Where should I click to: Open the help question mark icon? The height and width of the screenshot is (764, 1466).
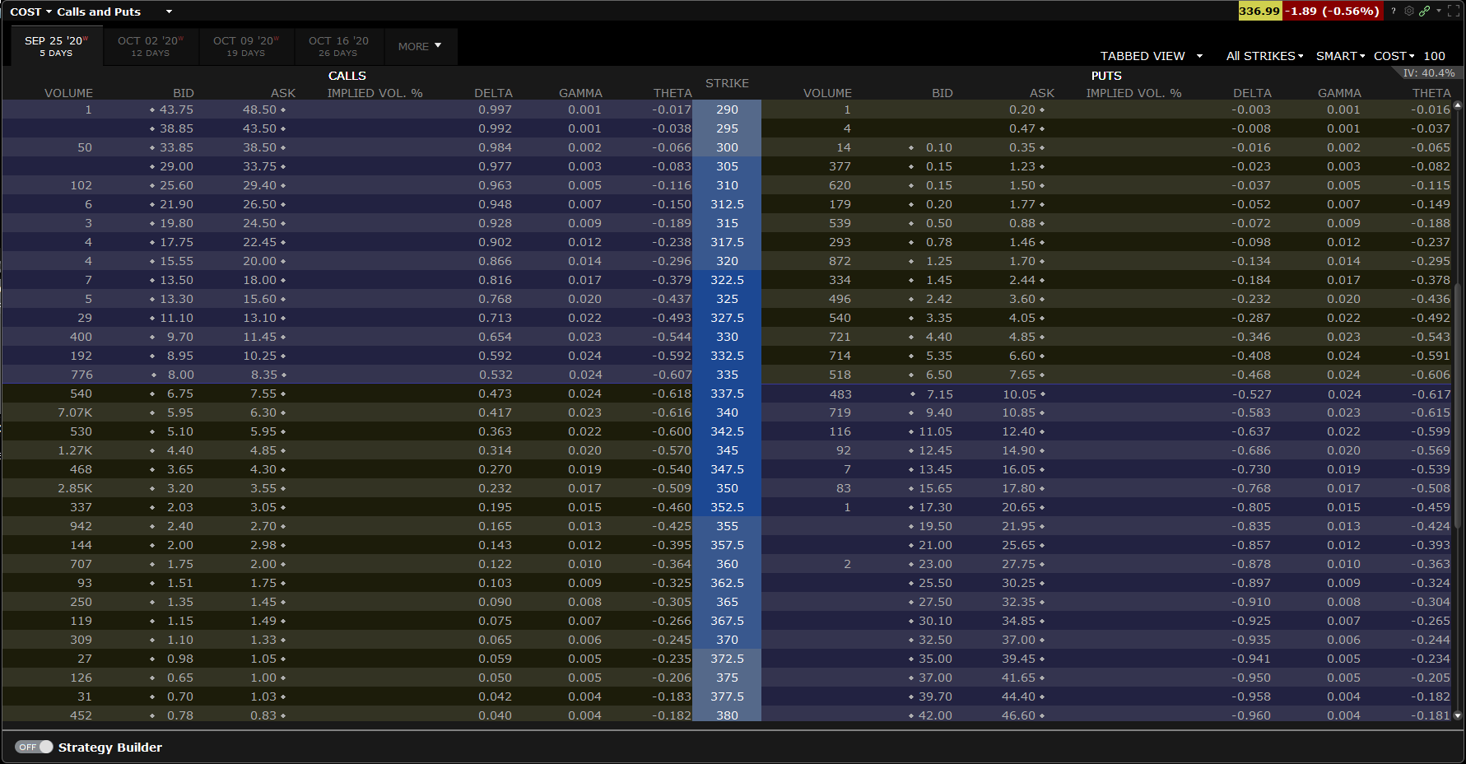tap(1394, 12)
